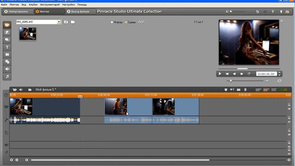This screenshot has width=295, height=166.
Task: Open the Photos section of the Album
Action: [7, 54]
